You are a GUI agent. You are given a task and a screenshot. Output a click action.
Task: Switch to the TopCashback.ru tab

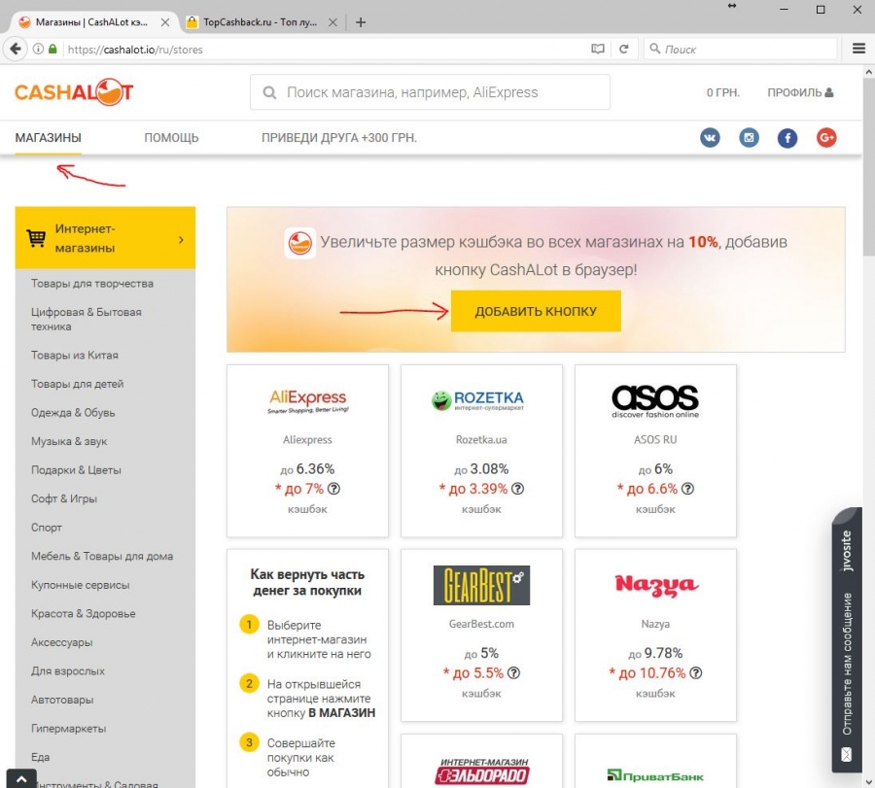point(260,22)
